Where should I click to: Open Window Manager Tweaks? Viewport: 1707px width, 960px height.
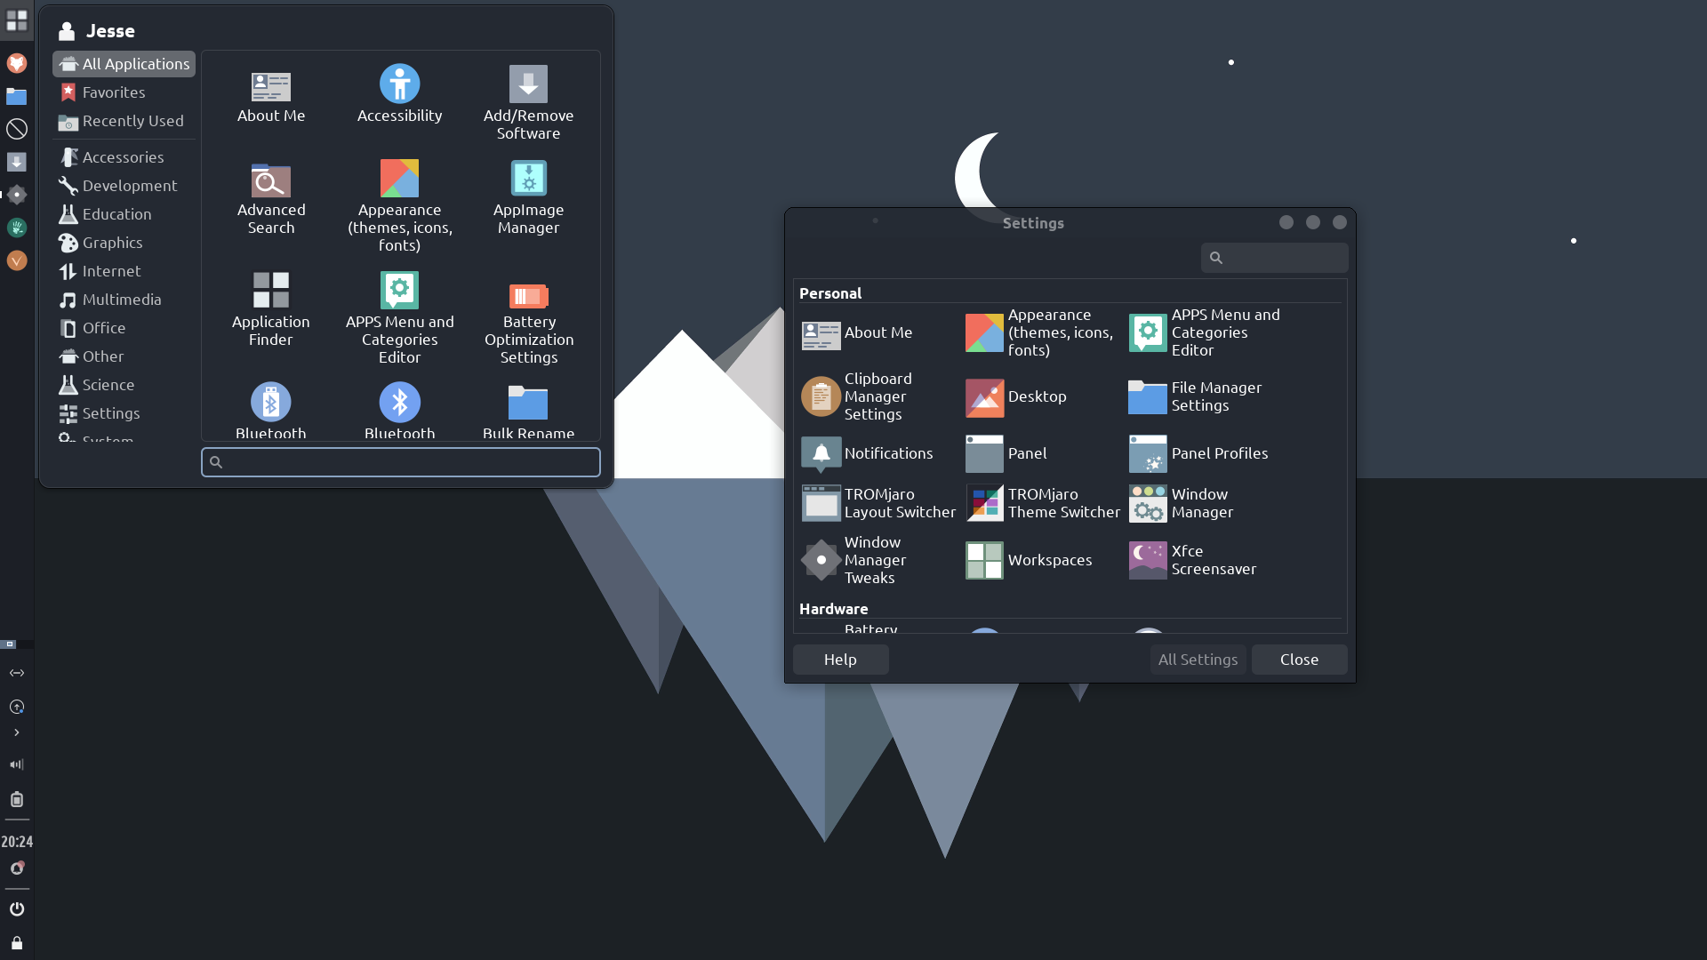click(854, 560)
